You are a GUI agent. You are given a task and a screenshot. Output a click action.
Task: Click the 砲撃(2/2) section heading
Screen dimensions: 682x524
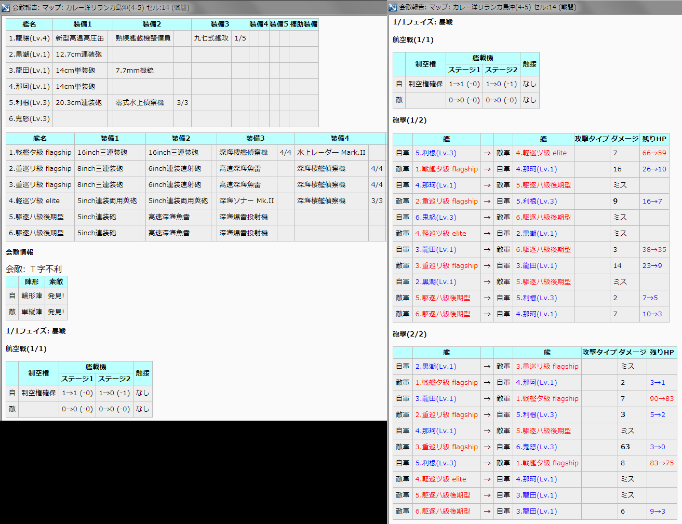click(x=409, y=334)
